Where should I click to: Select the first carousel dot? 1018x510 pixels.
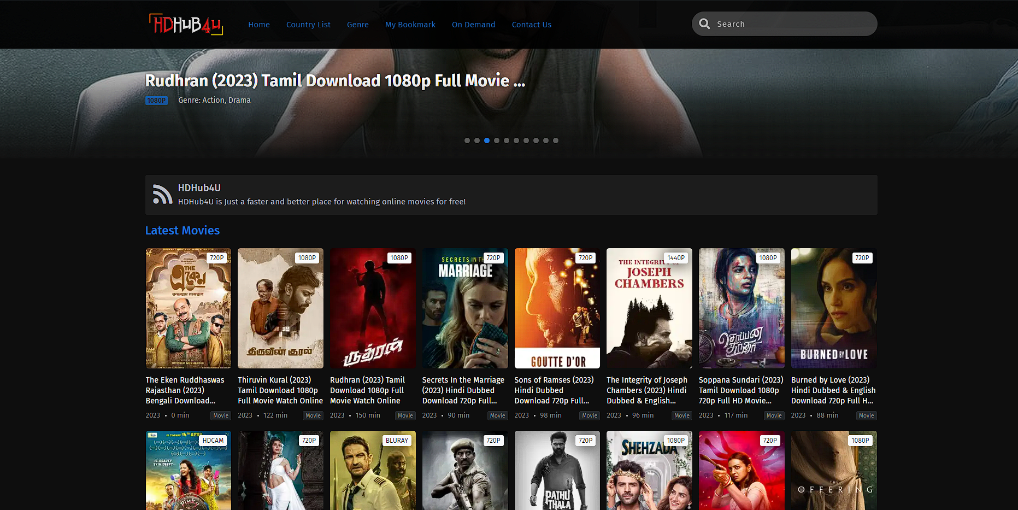pyautogui.click(x=467, y=140)
